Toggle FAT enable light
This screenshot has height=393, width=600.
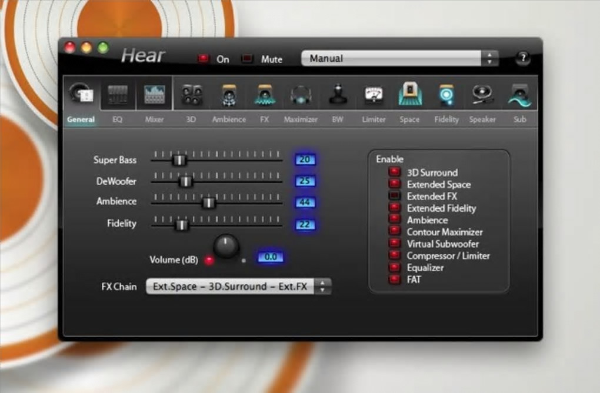tap(395, 279)
